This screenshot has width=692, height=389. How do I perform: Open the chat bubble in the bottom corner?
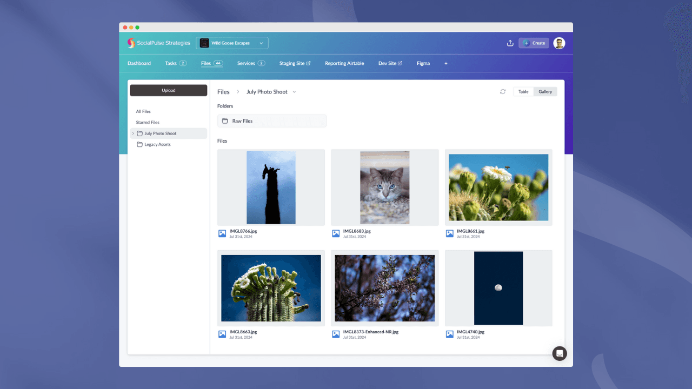559,353
